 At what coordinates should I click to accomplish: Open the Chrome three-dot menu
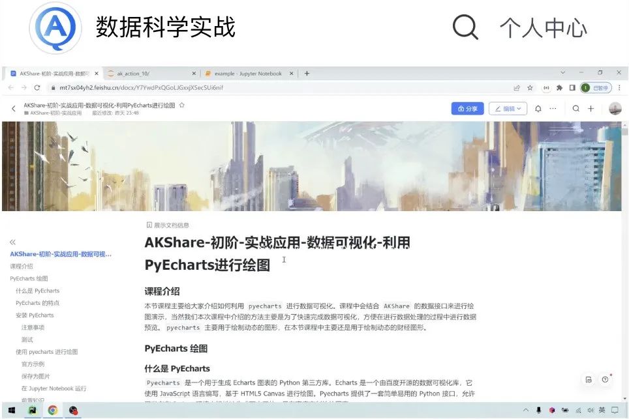tap(619, 88)
